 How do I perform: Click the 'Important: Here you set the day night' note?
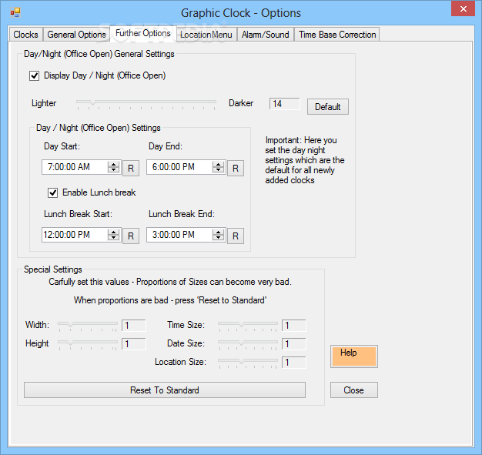click(x=305, y=160)
